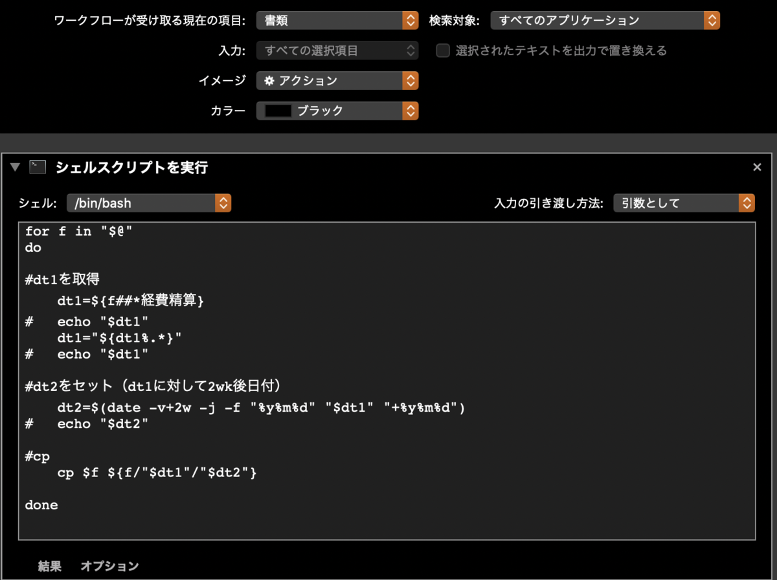Click the シェル: label
The image size is (777, 580).
click(x=38, y=203)
